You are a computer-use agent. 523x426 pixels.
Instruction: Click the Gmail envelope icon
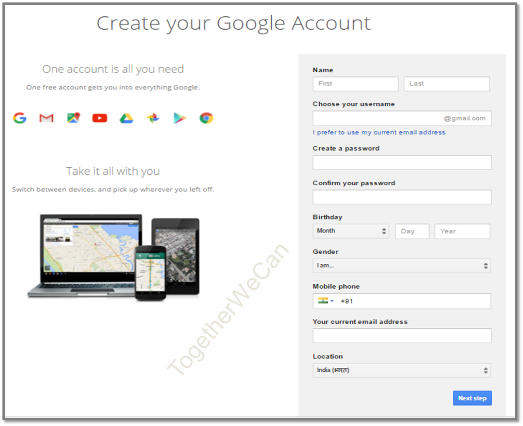pos(46,118)
